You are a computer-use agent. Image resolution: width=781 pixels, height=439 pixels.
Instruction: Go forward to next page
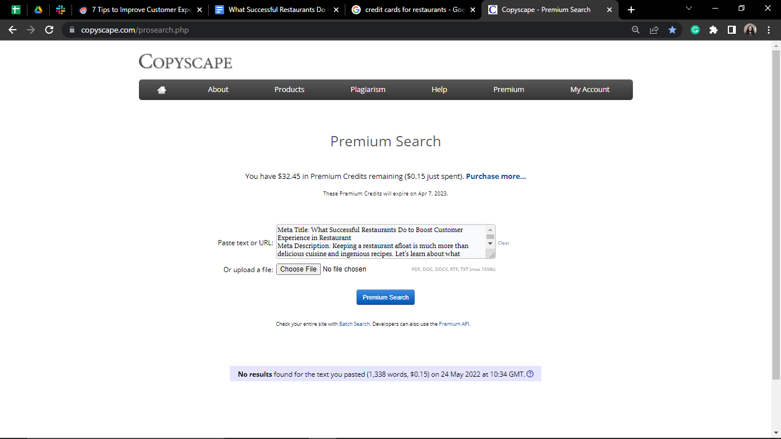[31, 30]
